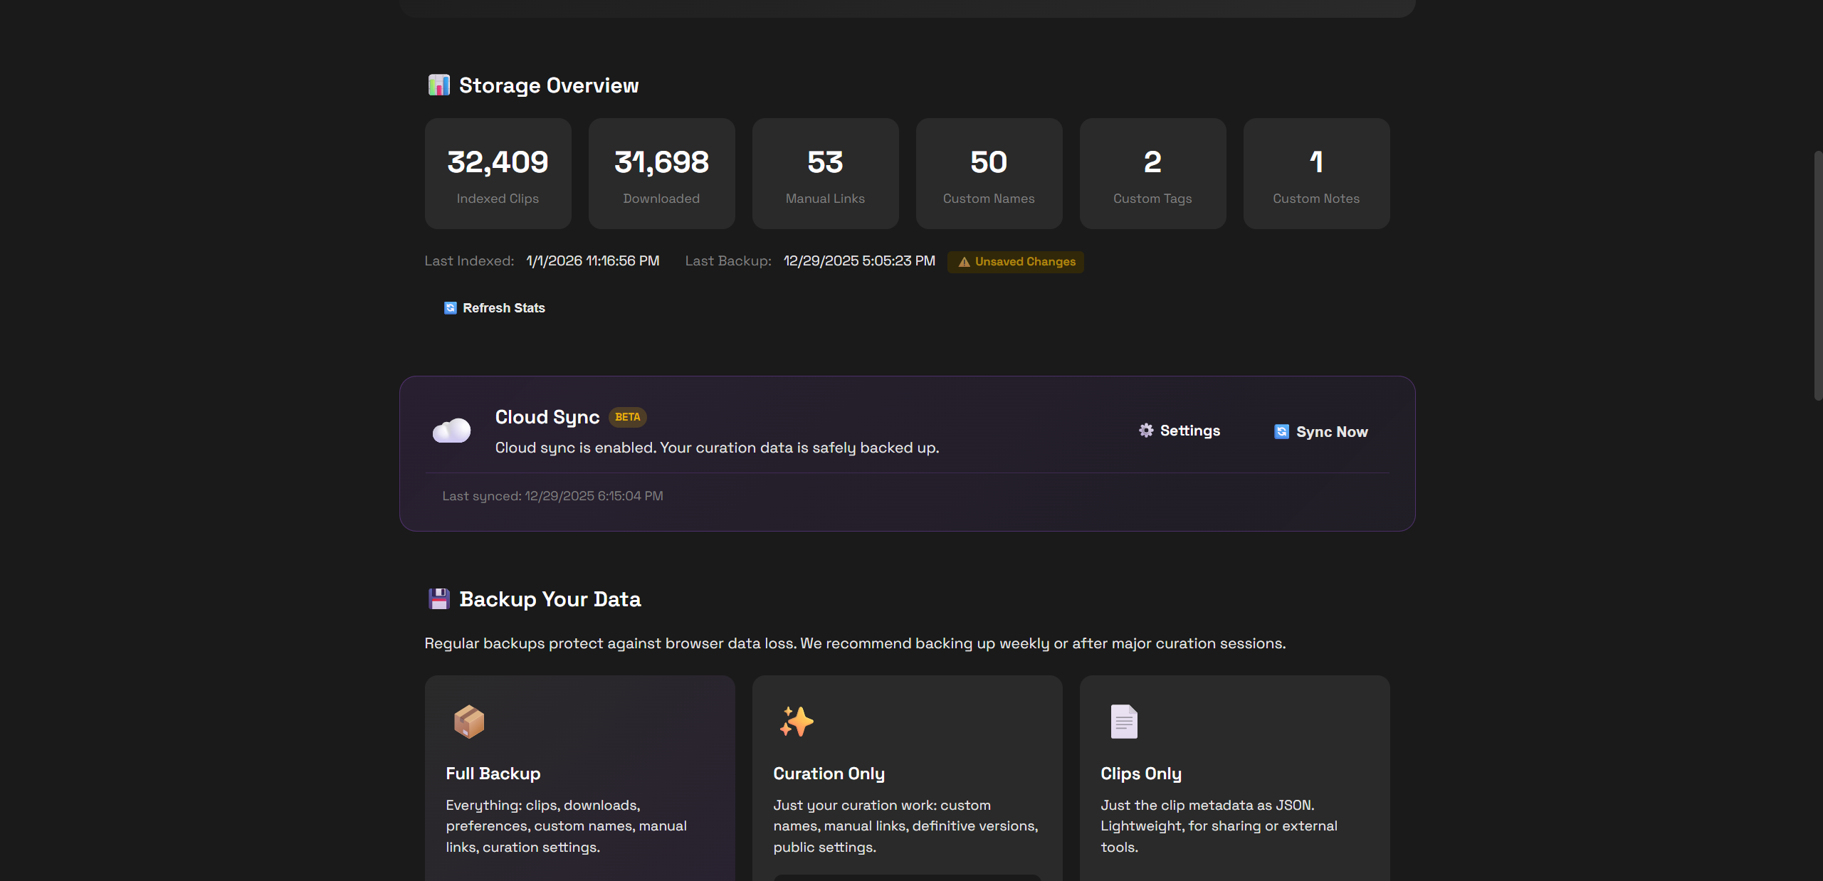Viewport: 1823px width, 881px height.
Task: Click the Storage Overview bar chart icon
Action: pos(438,85)
